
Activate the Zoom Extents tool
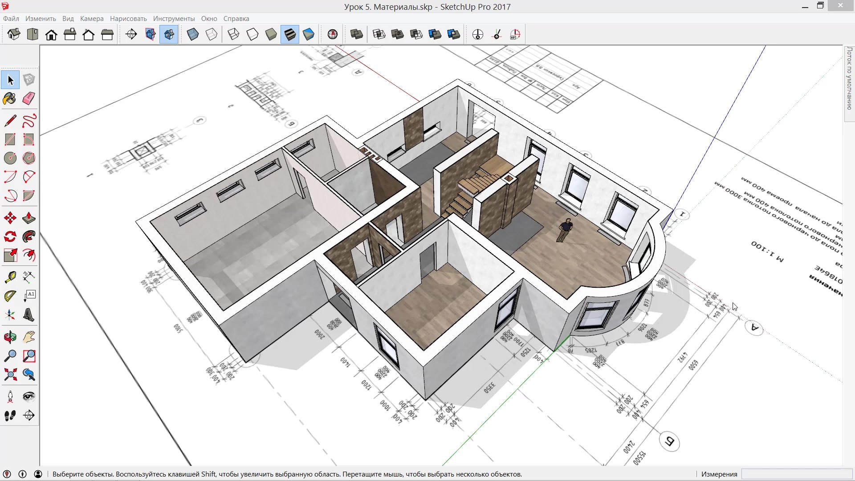click(x=10, y=375)
